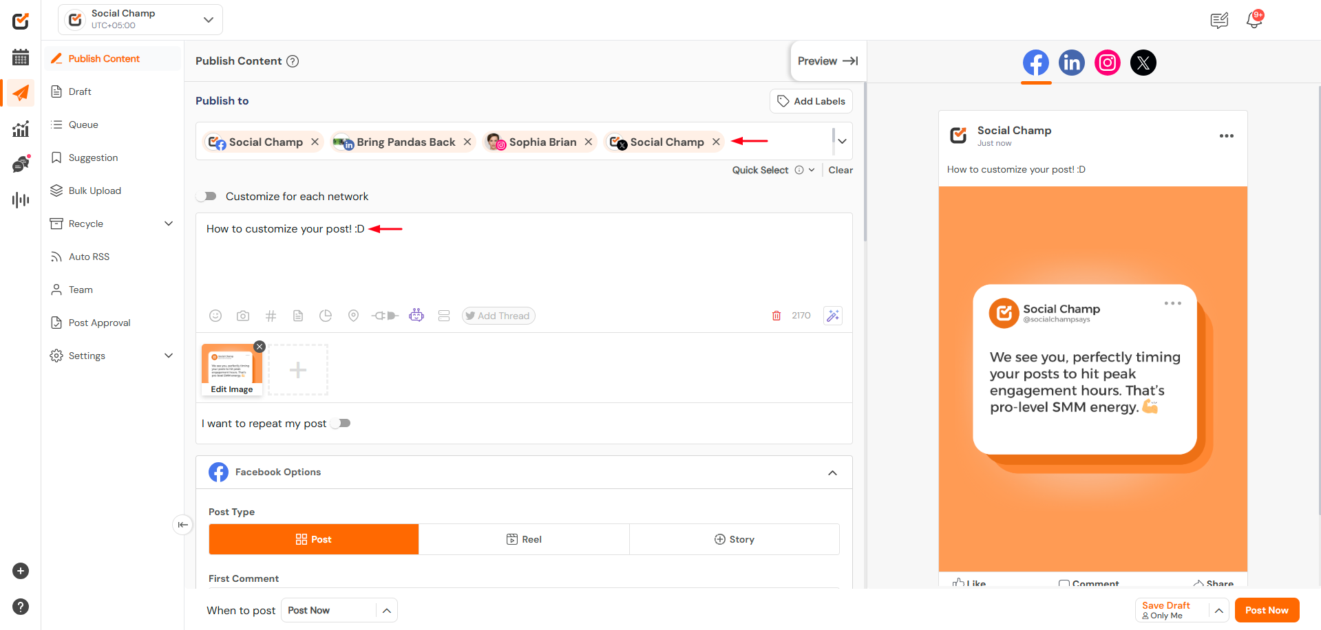Enable I want to repeat my post
Viewport: 1321px width, 630px height.
pyautogui.click(x=341, y=423)
